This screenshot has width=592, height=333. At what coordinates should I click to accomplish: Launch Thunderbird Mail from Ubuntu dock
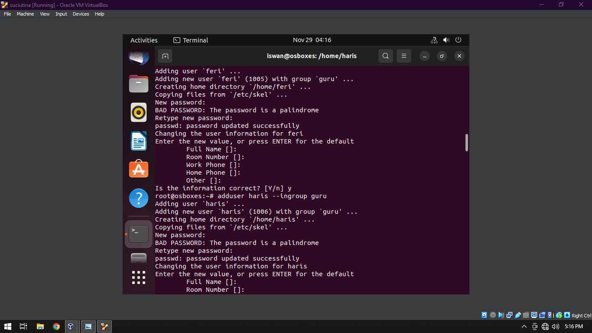(139, 57)
